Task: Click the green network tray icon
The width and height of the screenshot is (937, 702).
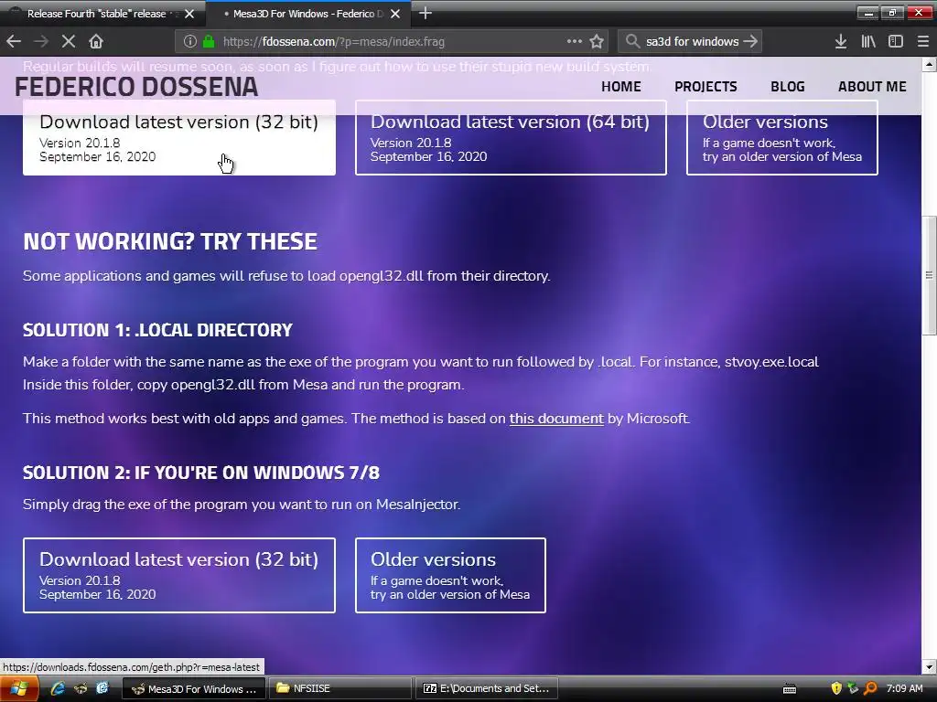Action: click(853, 688)
